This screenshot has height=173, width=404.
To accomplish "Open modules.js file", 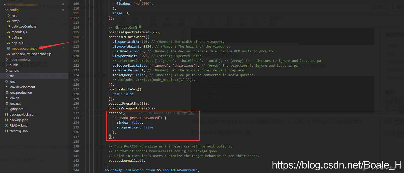I will click(19, 32).
